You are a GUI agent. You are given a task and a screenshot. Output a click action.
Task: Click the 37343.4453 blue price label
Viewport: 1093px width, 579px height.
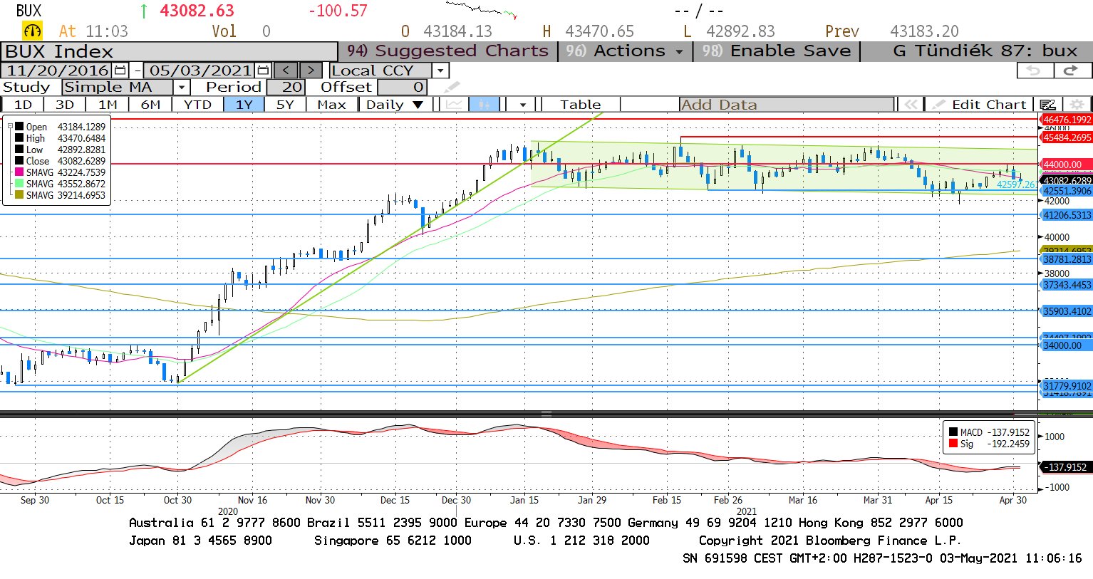(1067, 285)
